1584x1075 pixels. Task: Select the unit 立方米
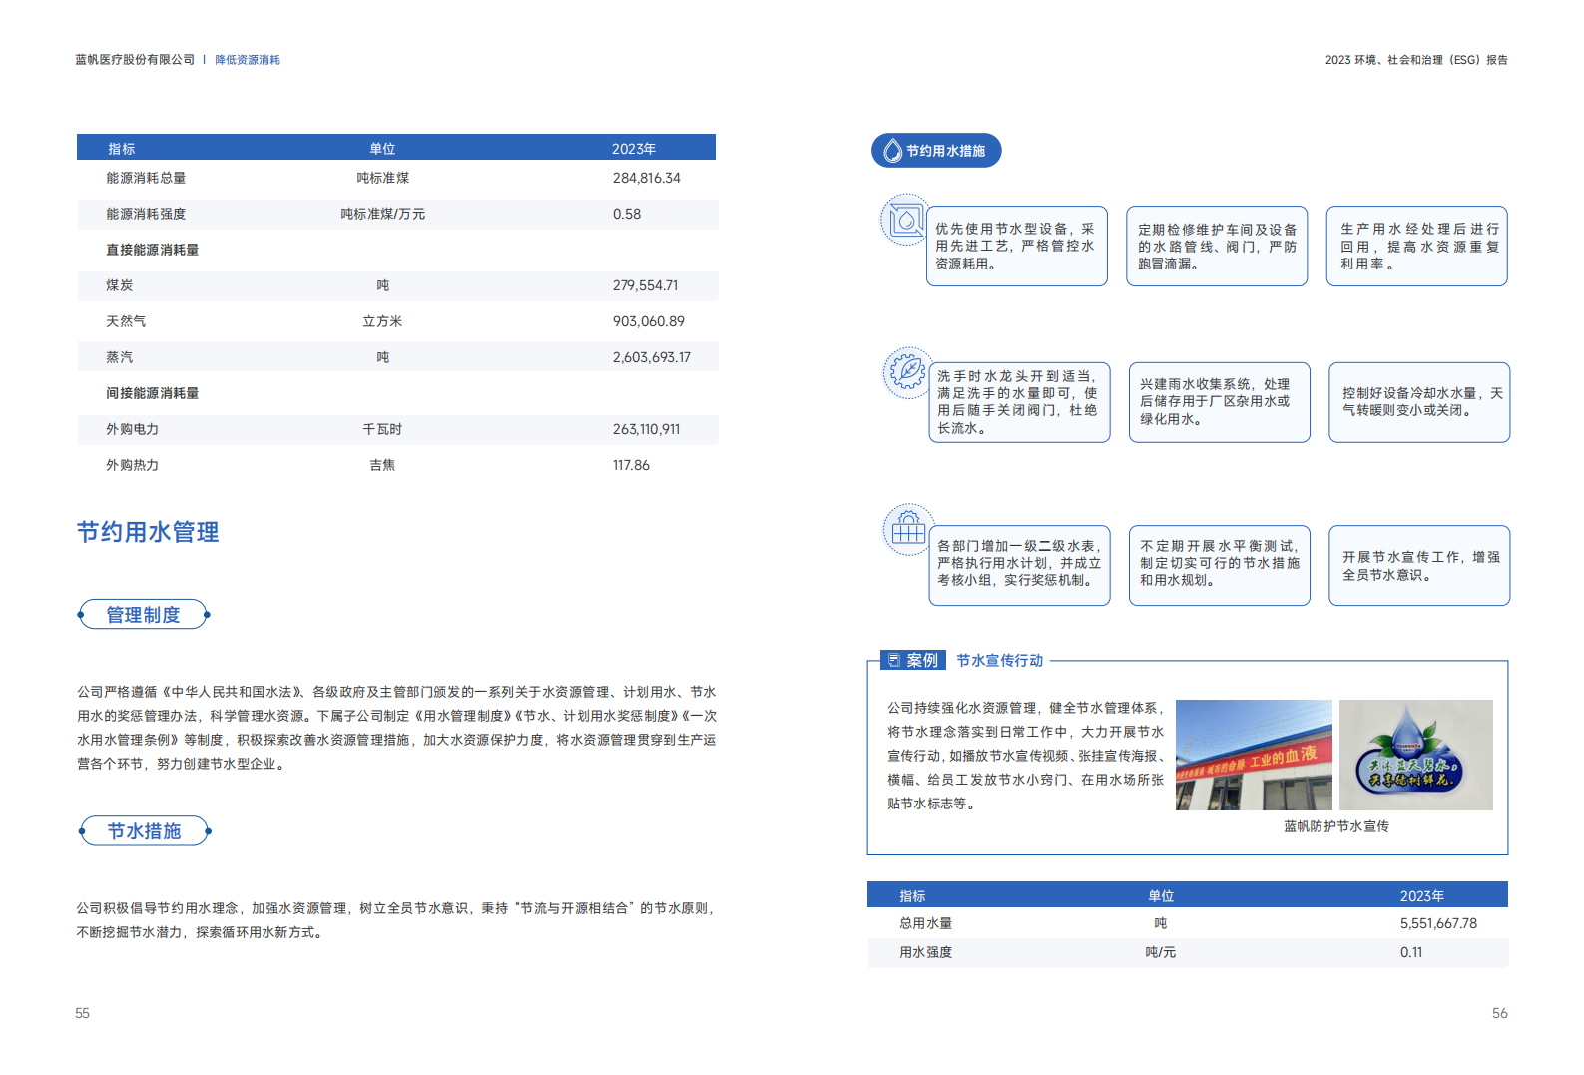(x=382, y=321)
